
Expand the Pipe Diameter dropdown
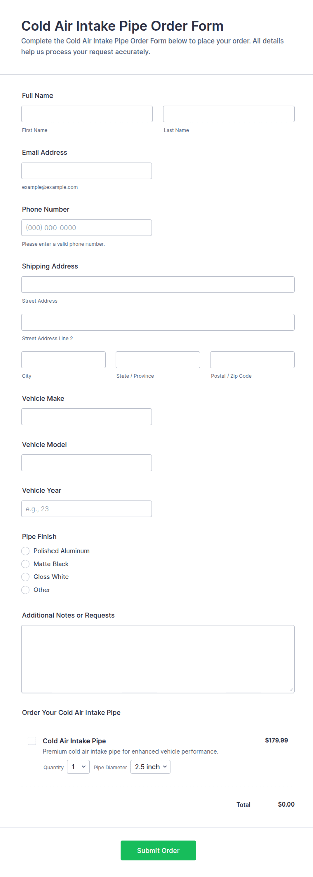(x=150, y=767)
